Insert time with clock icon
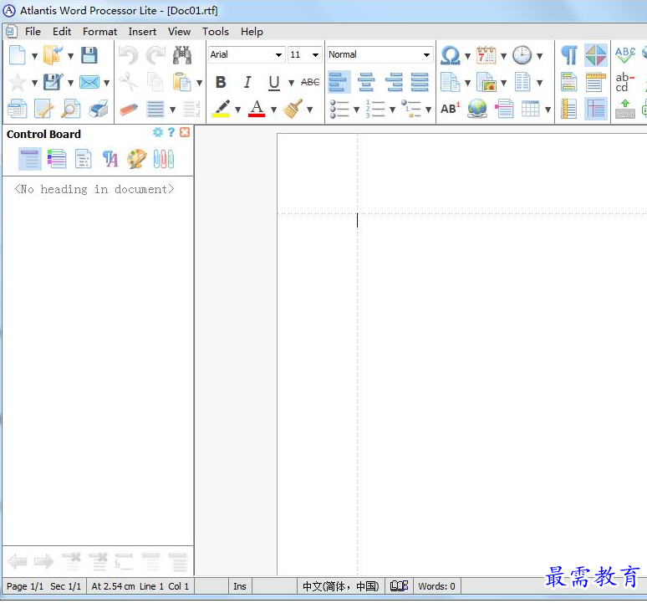Viewport: 647px width, 603px height. coord(522,55)
